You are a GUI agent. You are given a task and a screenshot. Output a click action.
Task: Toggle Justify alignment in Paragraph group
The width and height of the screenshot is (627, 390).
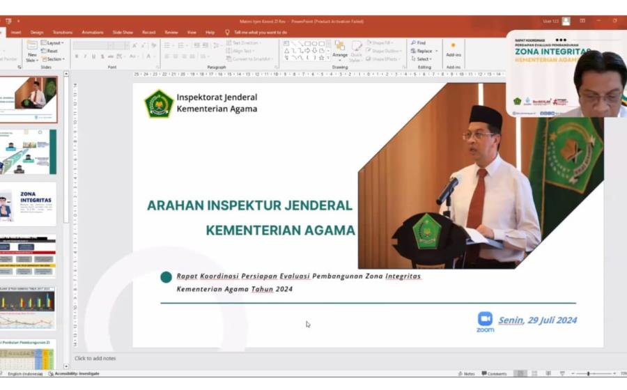(x=192, y=56)
